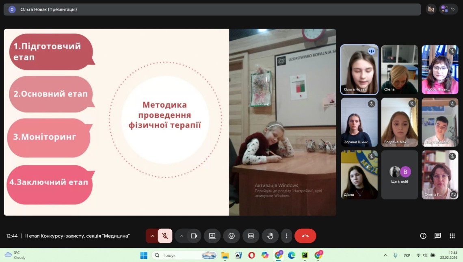The image size is (463, 262).
Task: Click the crossed-out icon next to participants count
Action: tap(431, 9)
